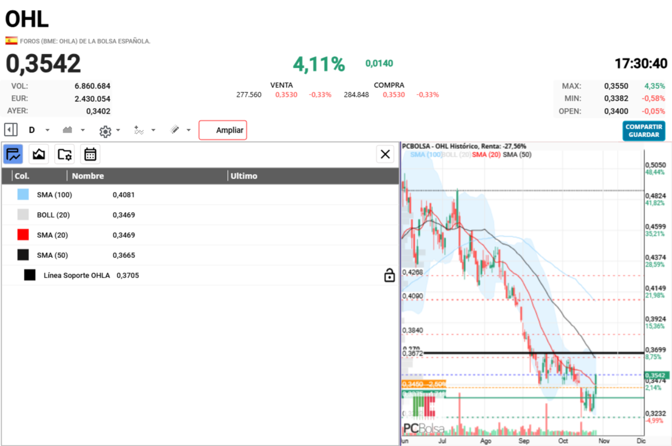Open the chart settings gear
The image size is (672, 446).
105,131
